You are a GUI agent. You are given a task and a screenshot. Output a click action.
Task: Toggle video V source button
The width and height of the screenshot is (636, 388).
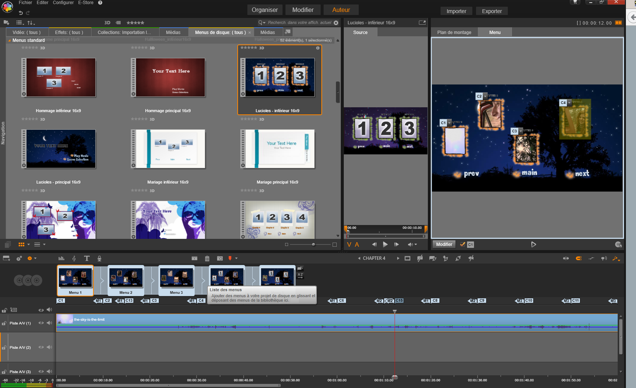tap(349, 244)
